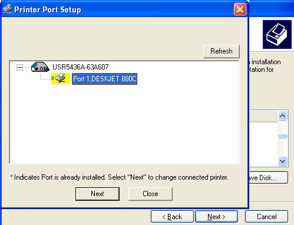Click the wizard's Next > button
The width and height of the screenshot is (294, 225).
216,217
